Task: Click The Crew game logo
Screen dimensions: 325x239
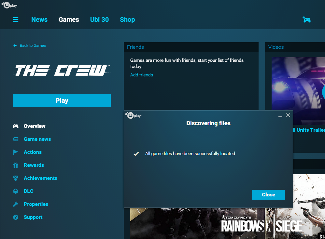Action: point(62,70)
